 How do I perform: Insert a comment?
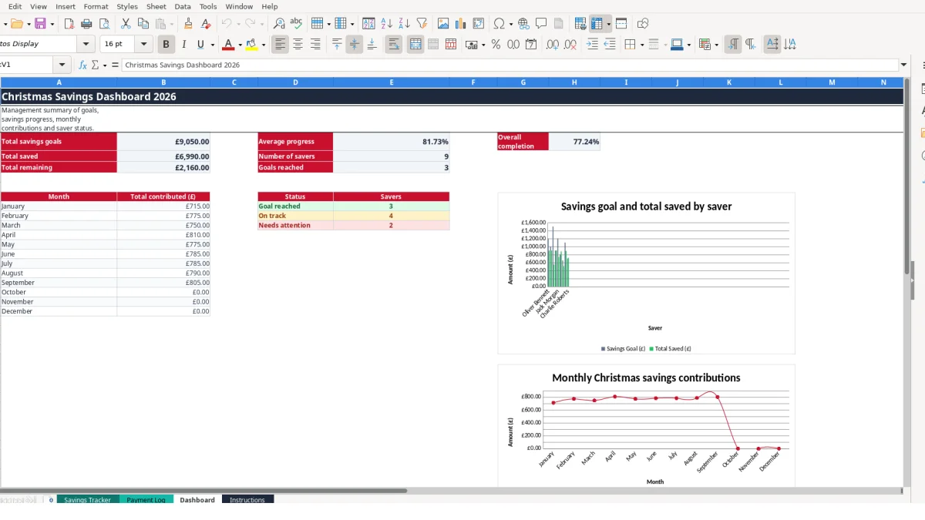point(541,24)
